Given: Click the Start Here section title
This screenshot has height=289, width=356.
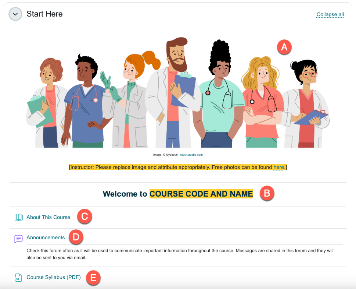Looking at the screenshot, I should (44, 14).
